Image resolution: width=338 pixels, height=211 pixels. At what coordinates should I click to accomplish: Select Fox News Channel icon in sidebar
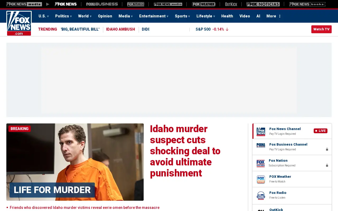tap(261, 131)
